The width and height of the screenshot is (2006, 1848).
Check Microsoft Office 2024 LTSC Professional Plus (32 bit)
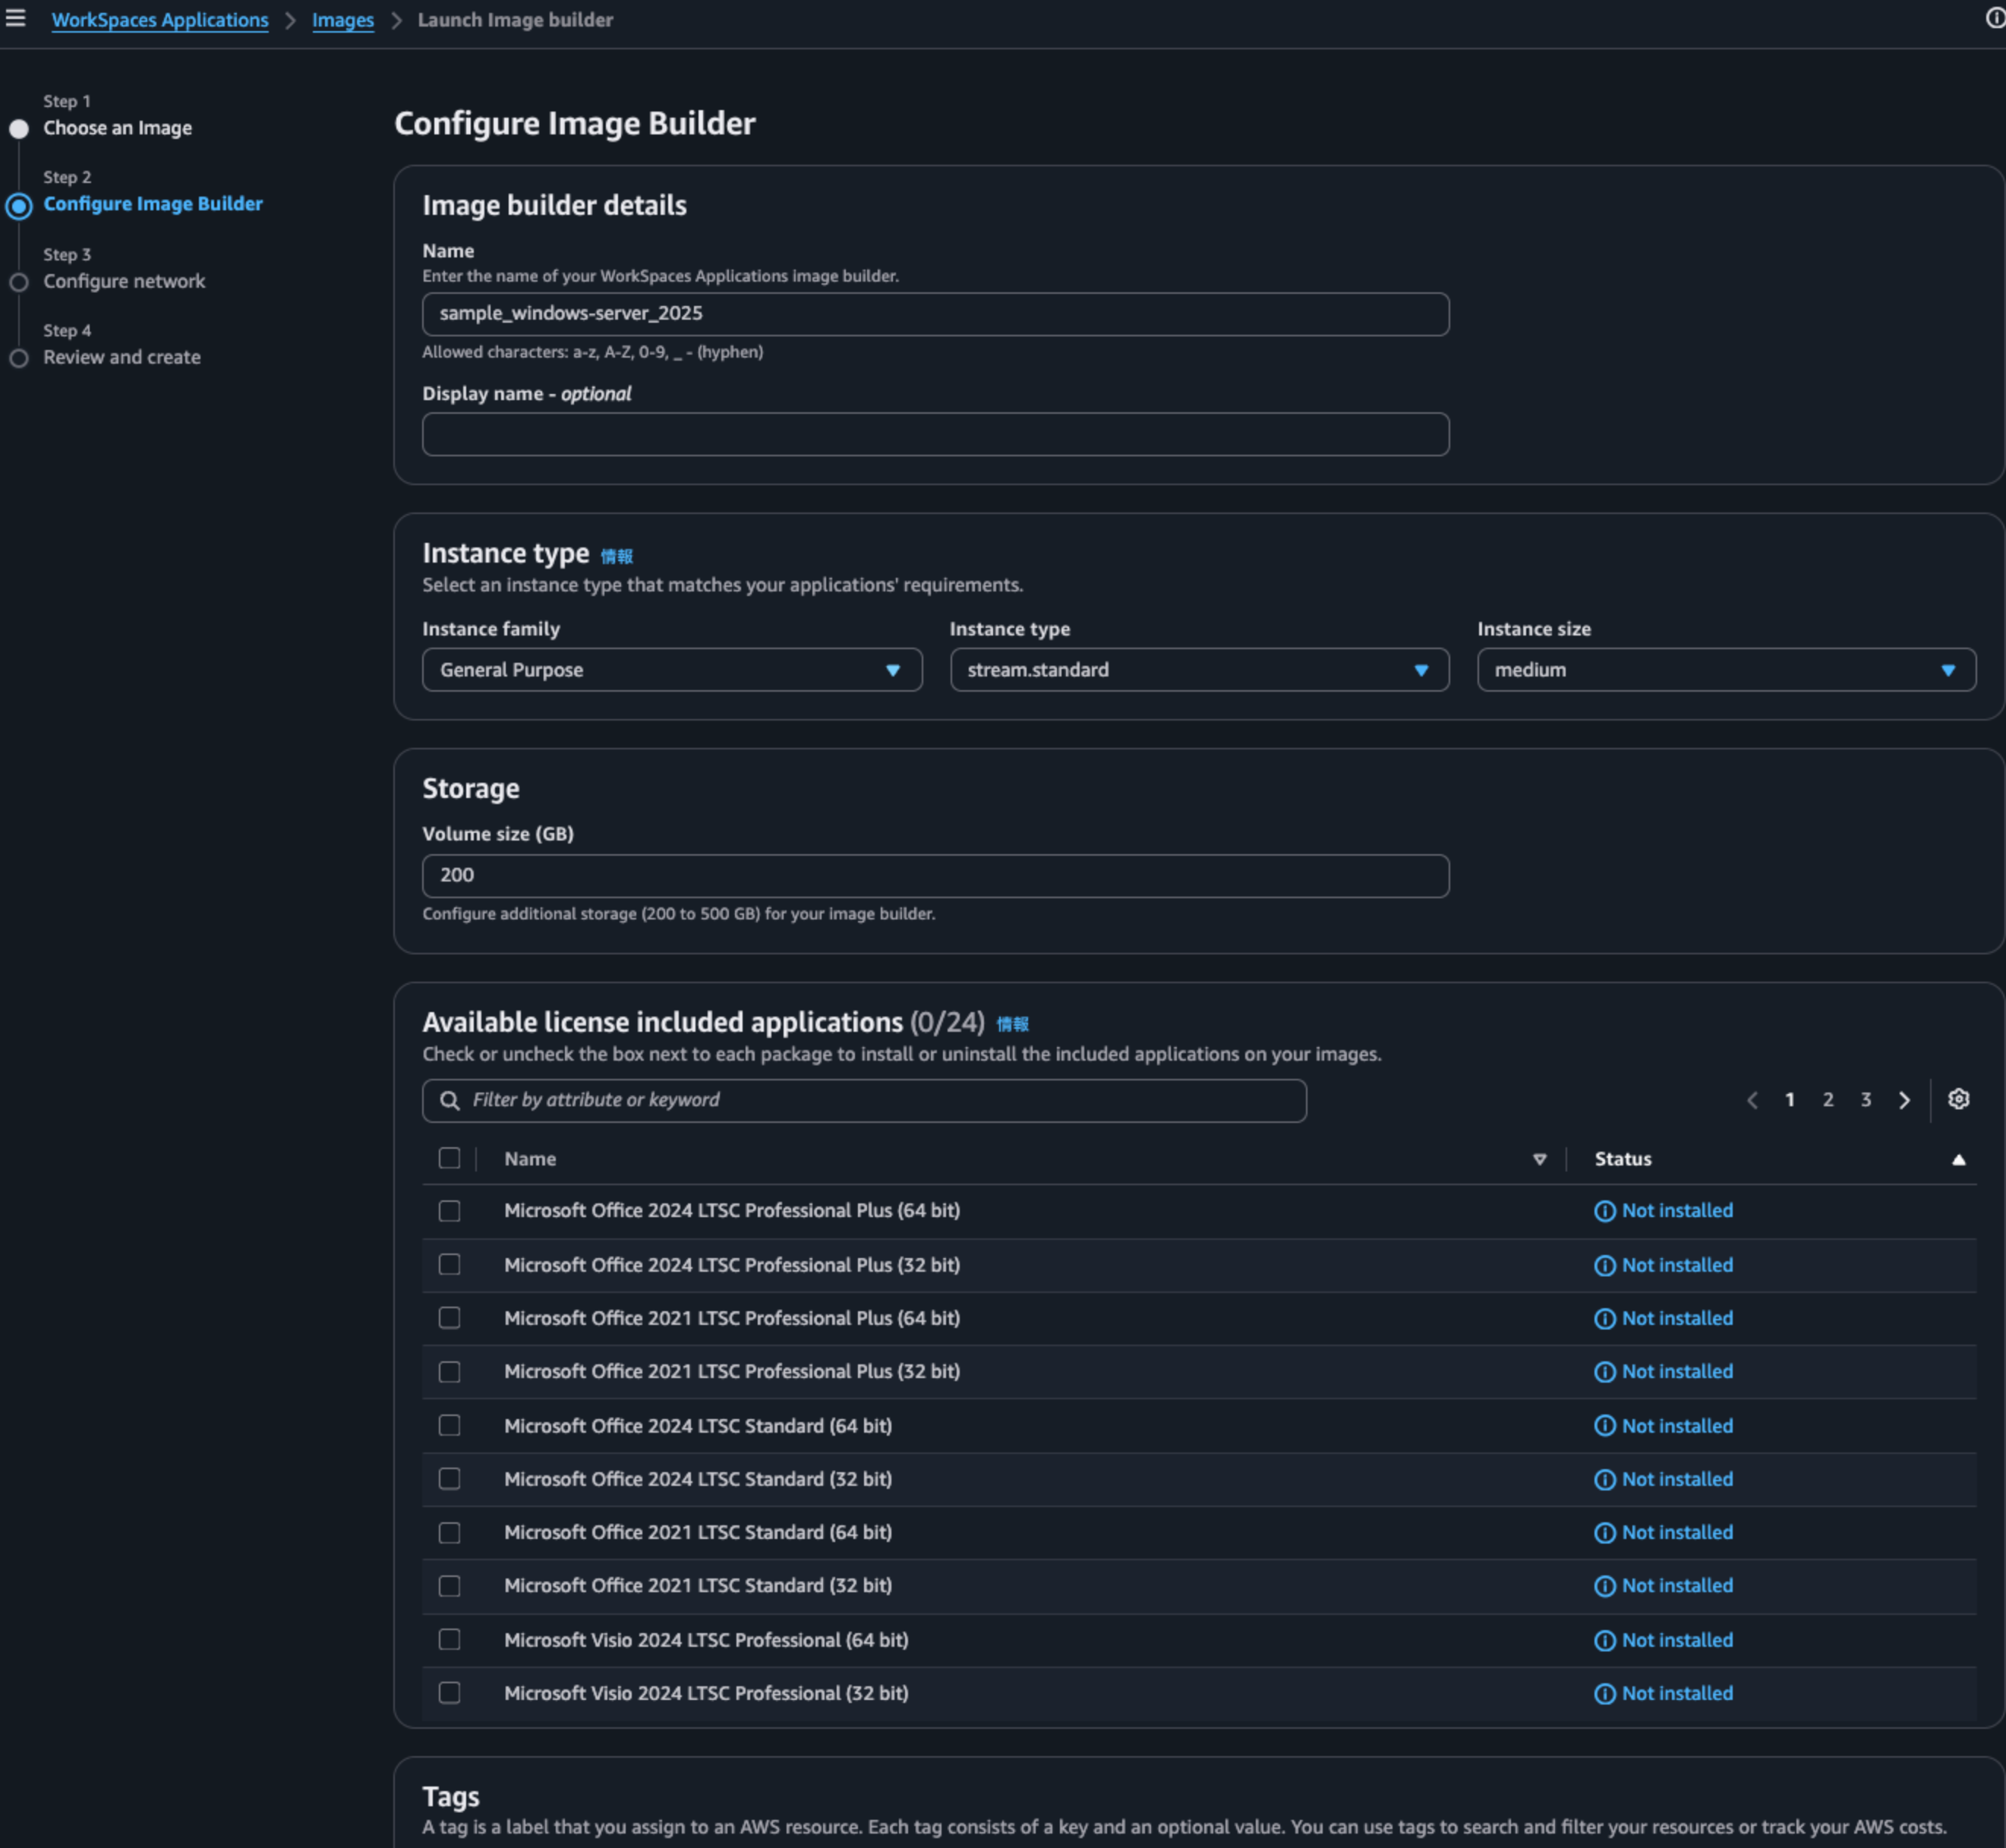point(449,1265)
